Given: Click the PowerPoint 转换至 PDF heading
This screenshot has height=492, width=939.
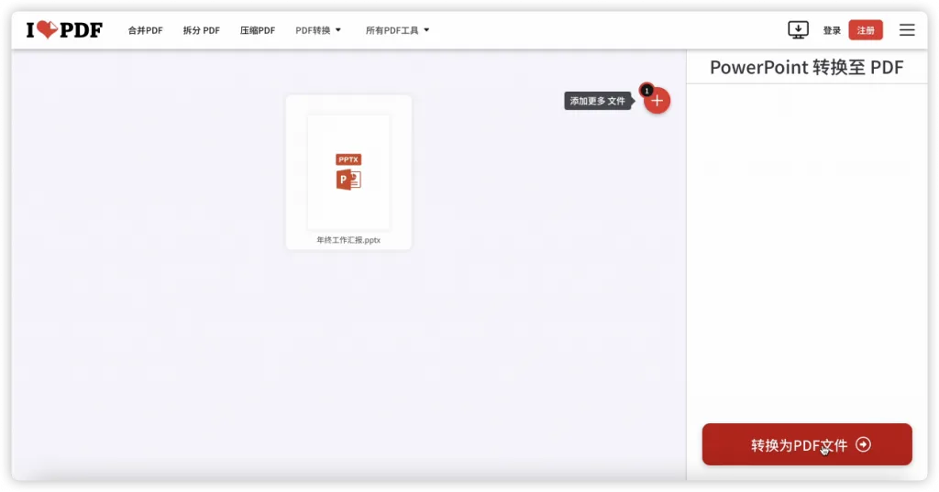Looking at the screenshot, I should coord(807,67).
